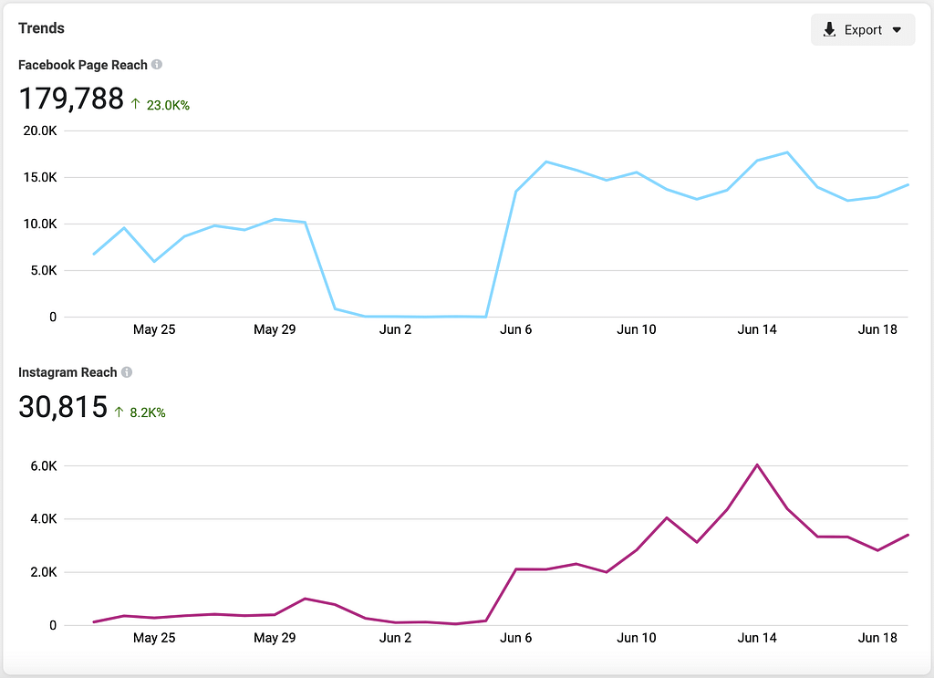
Task: Click the 20.0K y-axis label
Action: coord(40,130)
